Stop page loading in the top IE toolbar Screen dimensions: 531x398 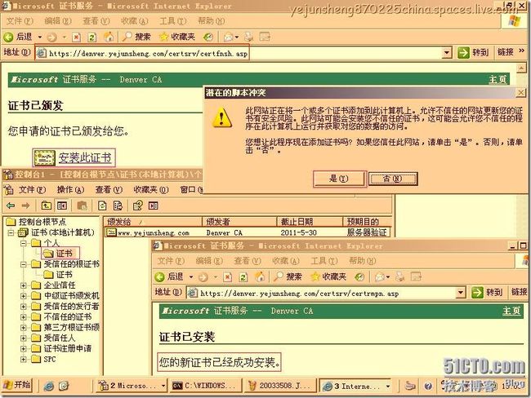(x=76, y=37)
